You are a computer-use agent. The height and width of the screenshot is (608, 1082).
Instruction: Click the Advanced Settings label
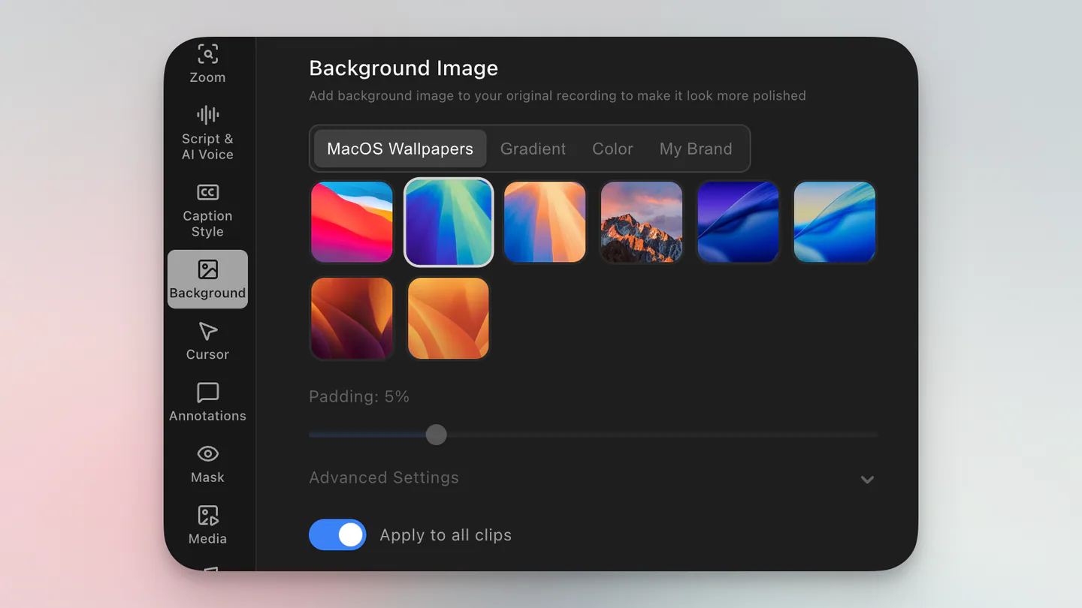pyautogui.click(x=384, y=477)
